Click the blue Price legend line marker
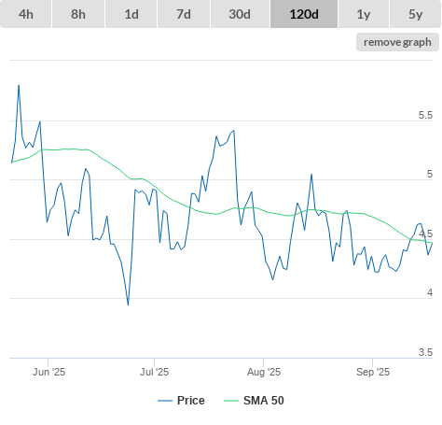The width and height of the screenshot is (442, 425). [x=165, y=401]
